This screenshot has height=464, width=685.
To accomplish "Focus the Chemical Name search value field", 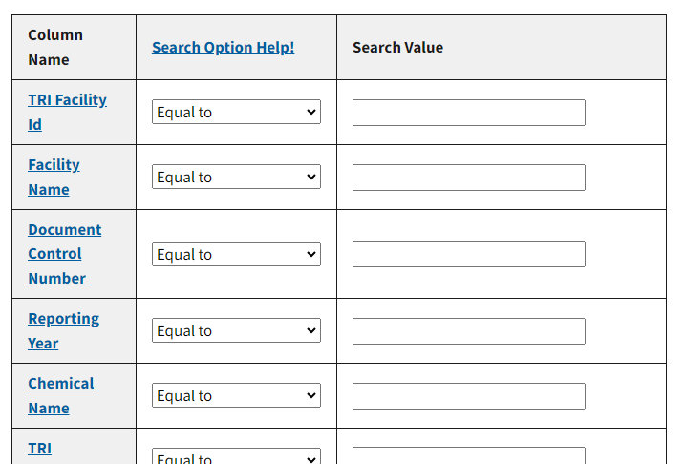I will 468,396.
